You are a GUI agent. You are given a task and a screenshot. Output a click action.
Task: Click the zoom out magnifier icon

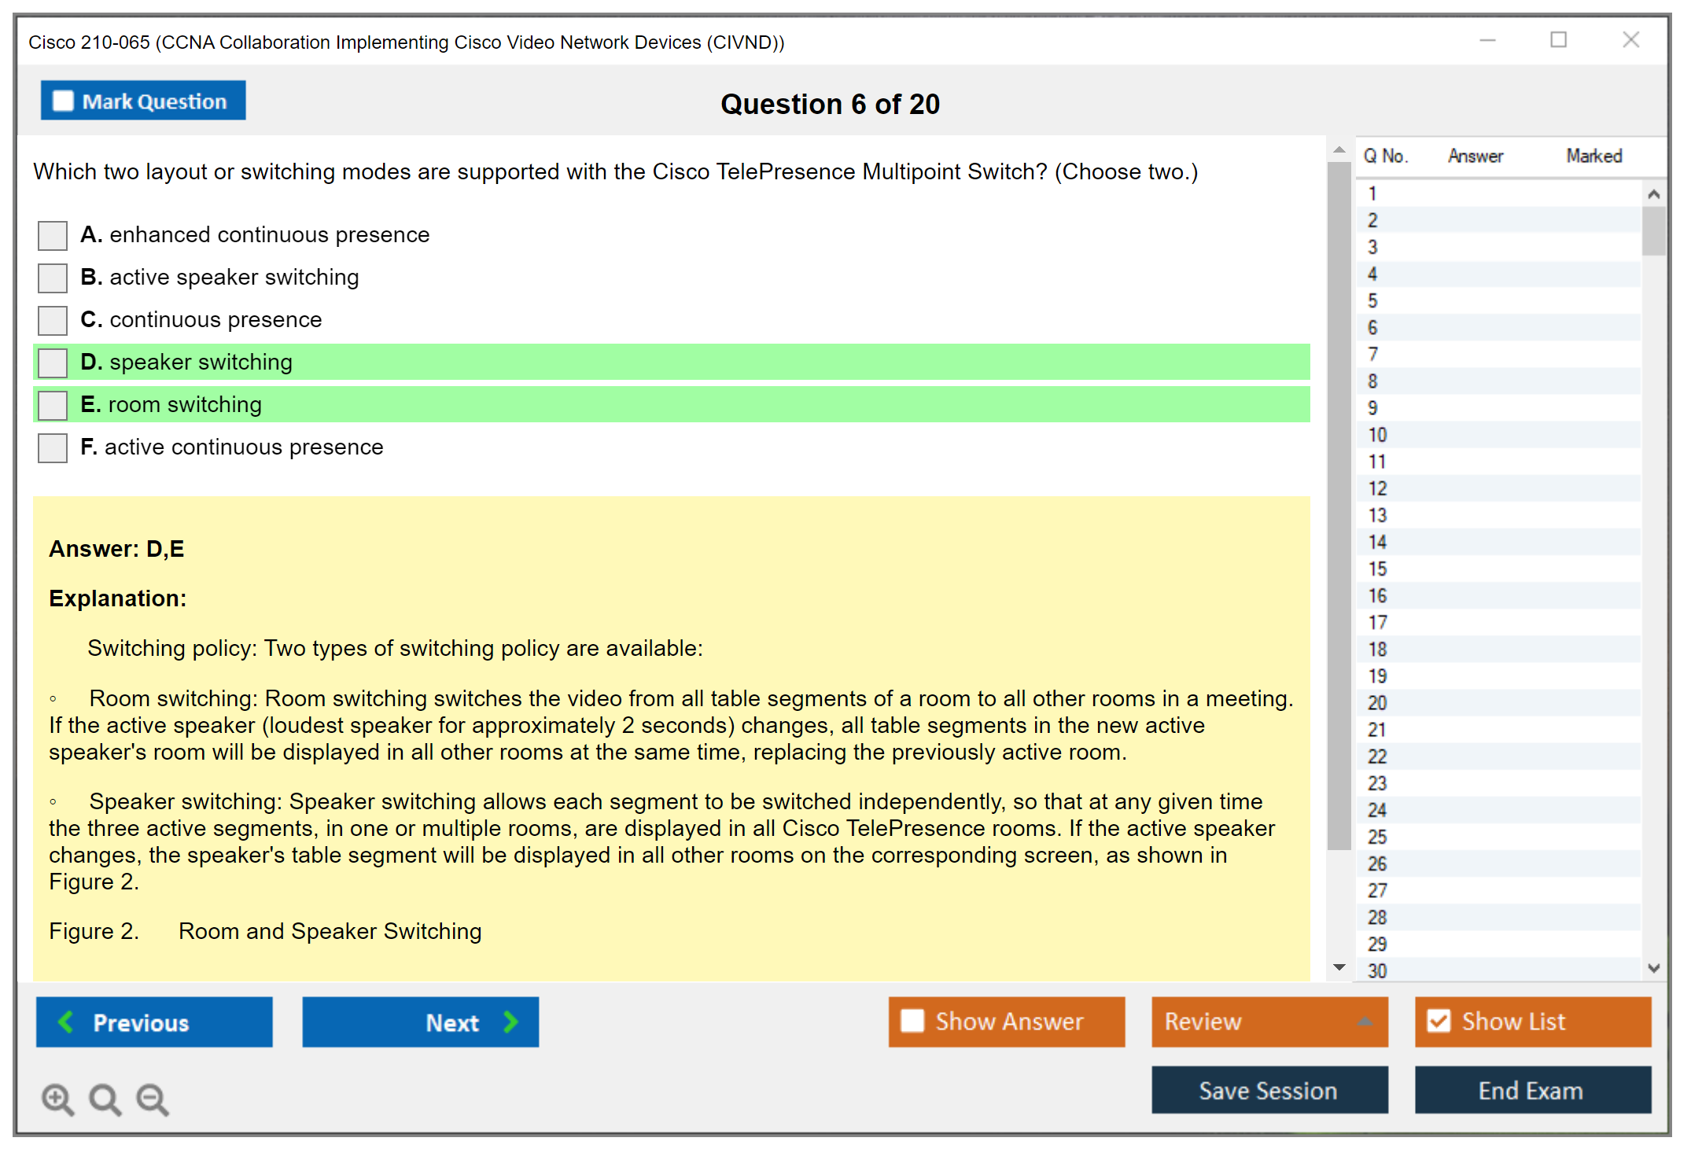(x=153, y=1099)
